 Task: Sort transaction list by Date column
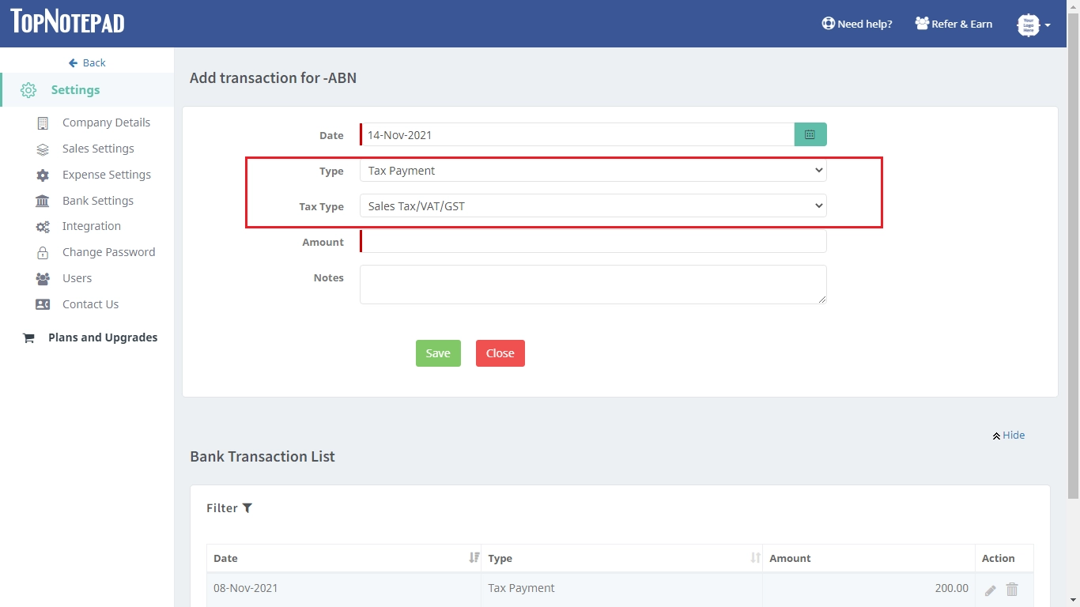474,558
